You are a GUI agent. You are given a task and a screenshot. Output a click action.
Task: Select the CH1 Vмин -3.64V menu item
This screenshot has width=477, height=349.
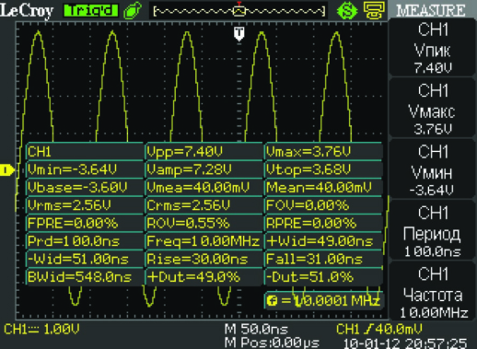click(x=433, y=169)
